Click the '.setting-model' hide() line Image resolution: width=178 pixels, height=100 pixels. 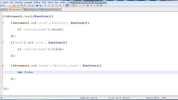coord(41,49)
